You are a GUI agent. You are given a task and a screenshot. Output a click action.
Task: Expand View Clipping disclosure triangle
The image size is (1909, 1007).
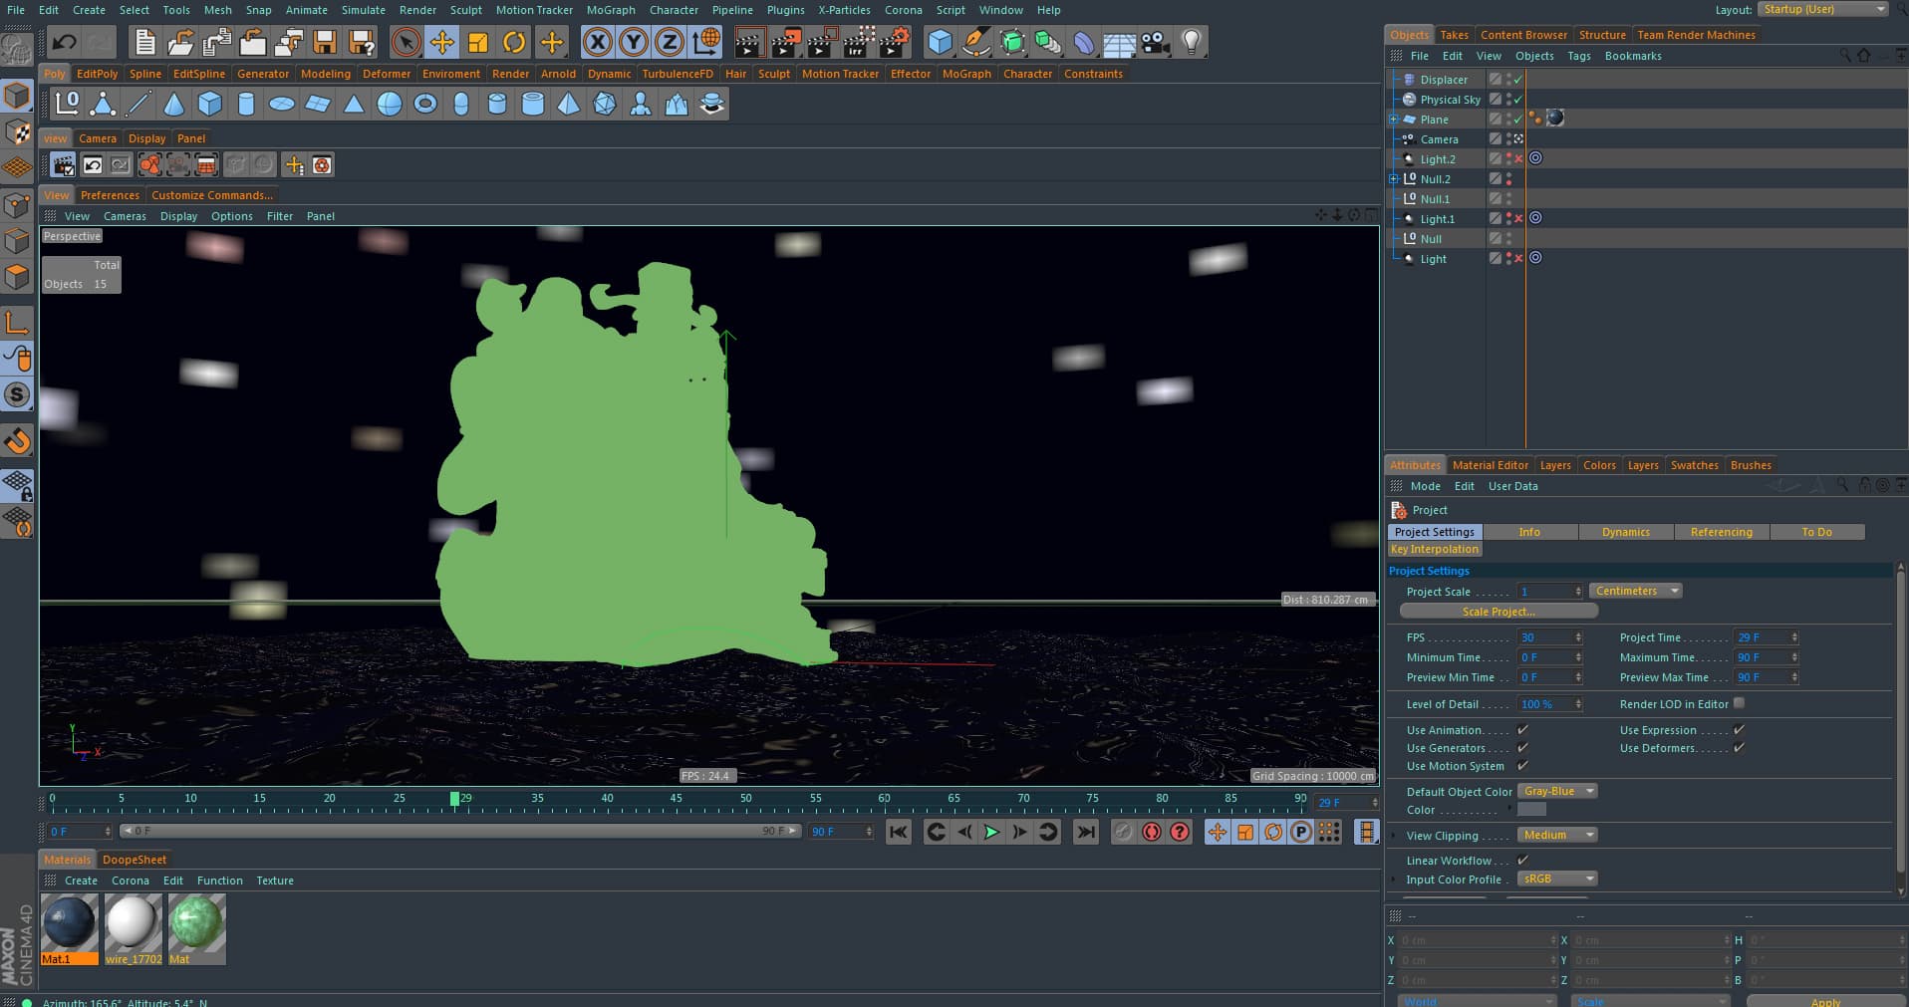pyautogui.click(x=1394, y=836)
